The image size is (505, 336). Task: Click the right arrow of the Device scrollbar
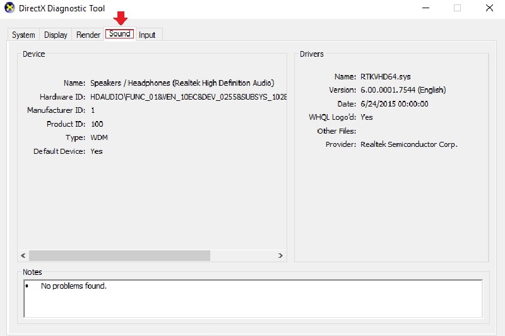tap(281, 255)
